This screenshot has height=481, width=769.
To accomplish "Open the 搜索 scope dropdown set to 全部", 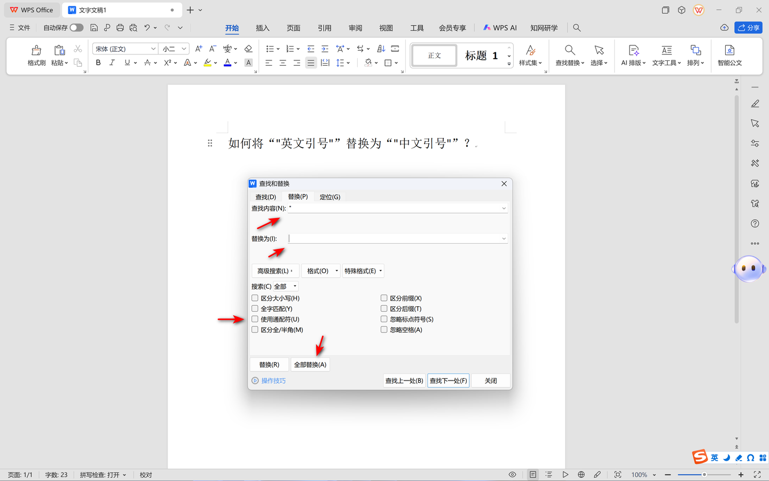I will (x=285, y=286).
